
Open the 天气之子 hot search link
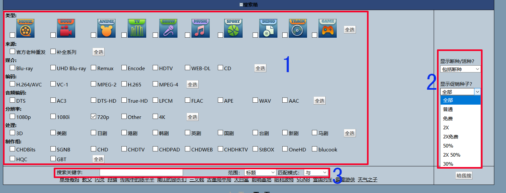(368, 179)
